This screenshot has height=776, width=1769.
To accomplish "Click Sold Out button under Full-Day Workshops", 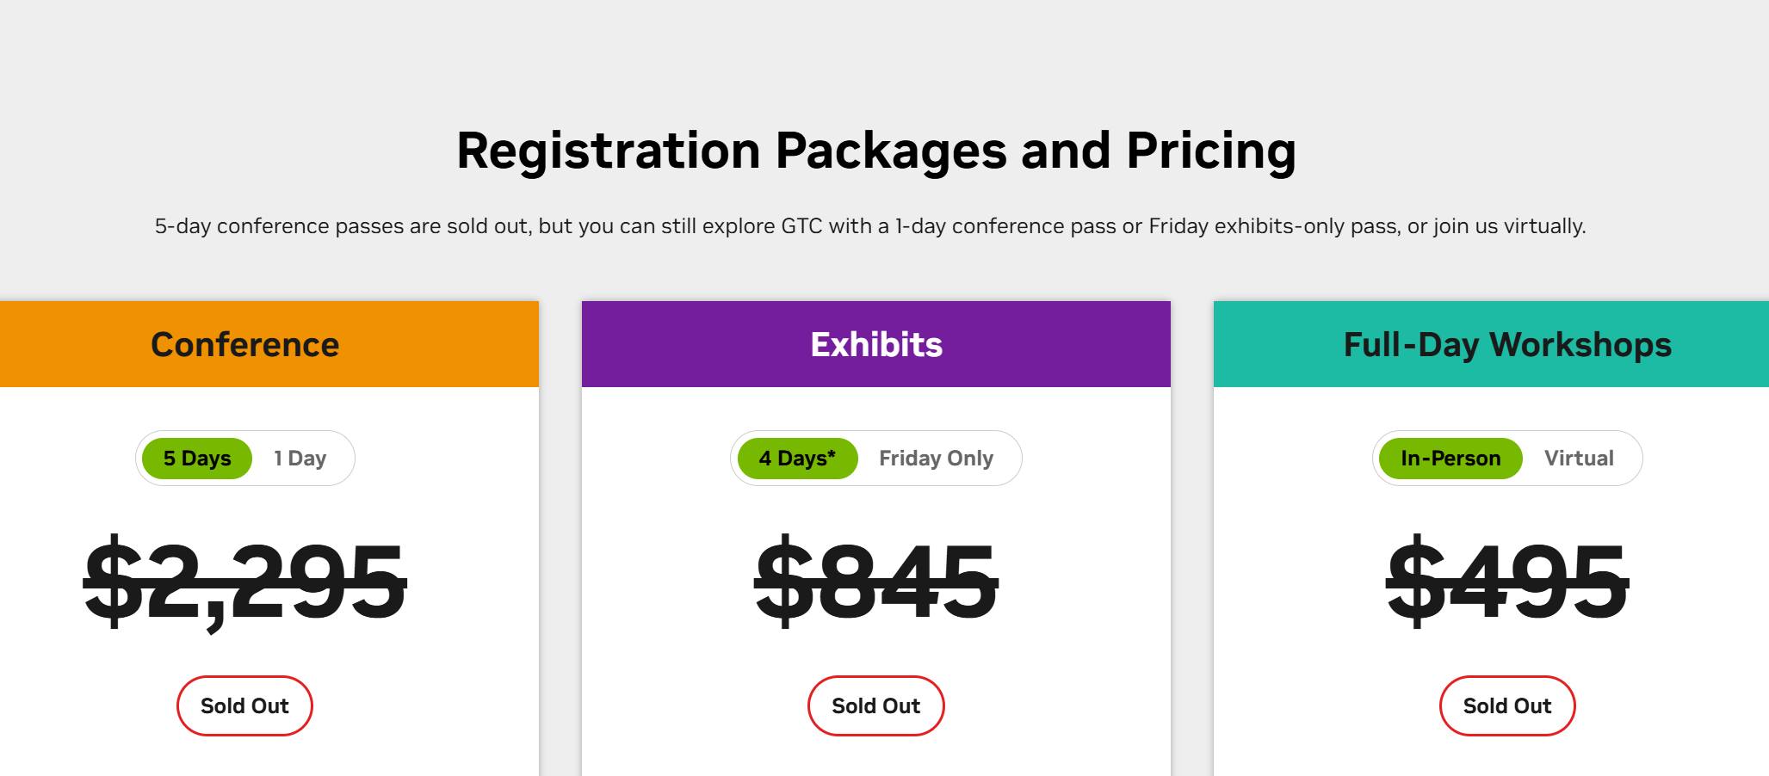I will pyautogui.click(x=1507, y=705).
